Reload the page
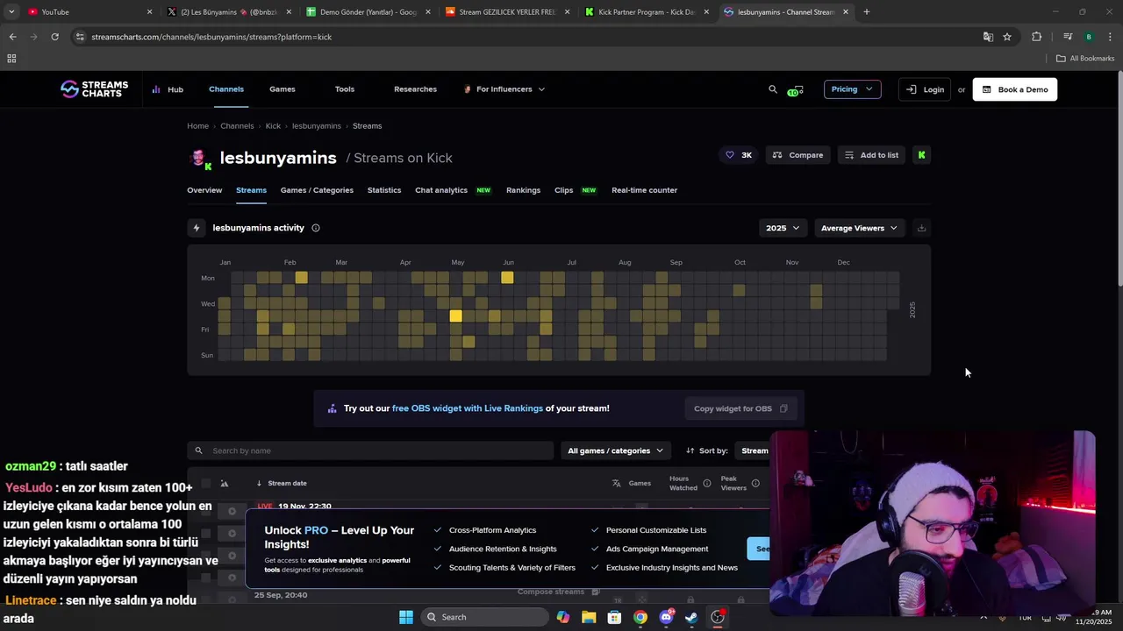The height and width of the screenshot is (631, 1123). tap(54, 37)
